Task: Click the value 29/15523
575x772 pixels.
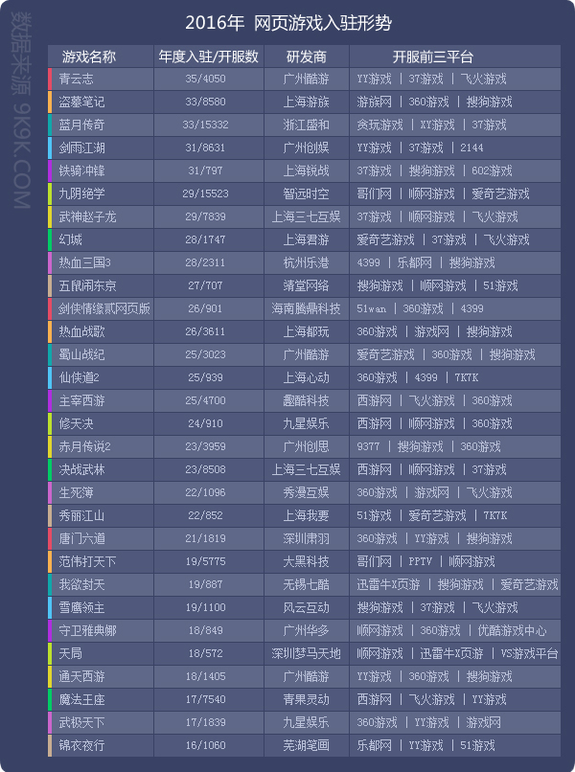Action: click(x=205, y=193)
